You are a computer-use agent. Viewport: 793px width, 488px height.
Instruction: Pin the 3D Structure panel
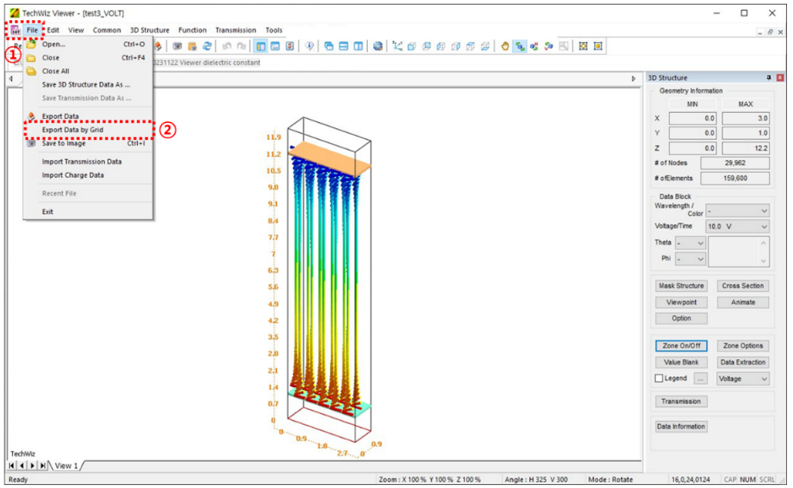click(x=769, y=78)
